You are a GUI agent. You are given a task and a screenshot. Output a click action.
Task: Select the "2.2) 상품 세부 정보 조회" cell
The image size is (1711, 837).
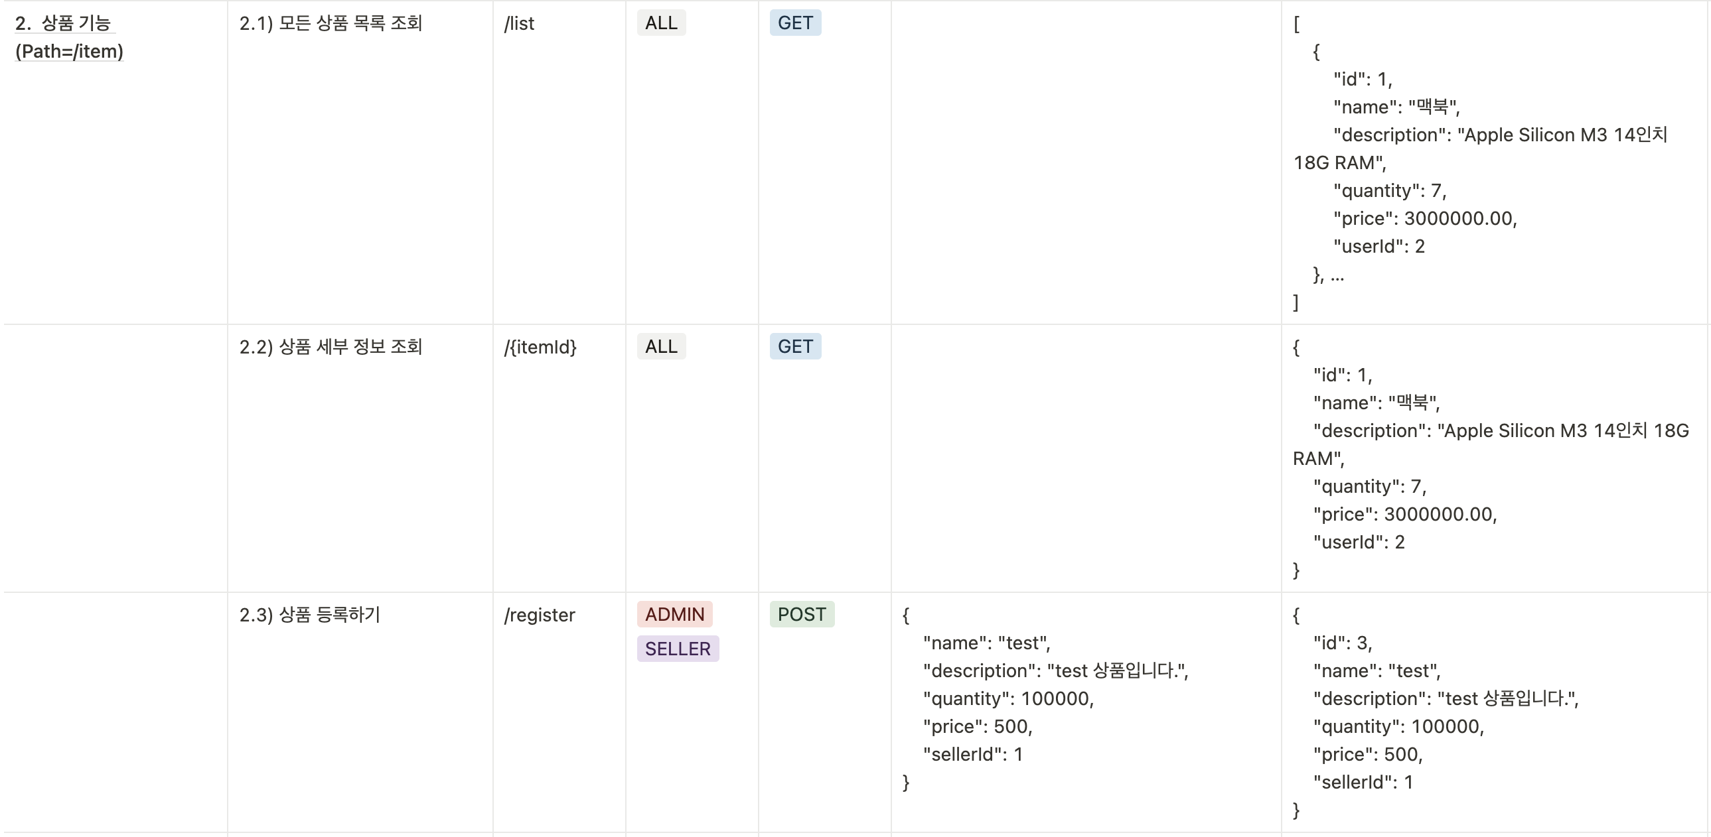tap(330, 346)
